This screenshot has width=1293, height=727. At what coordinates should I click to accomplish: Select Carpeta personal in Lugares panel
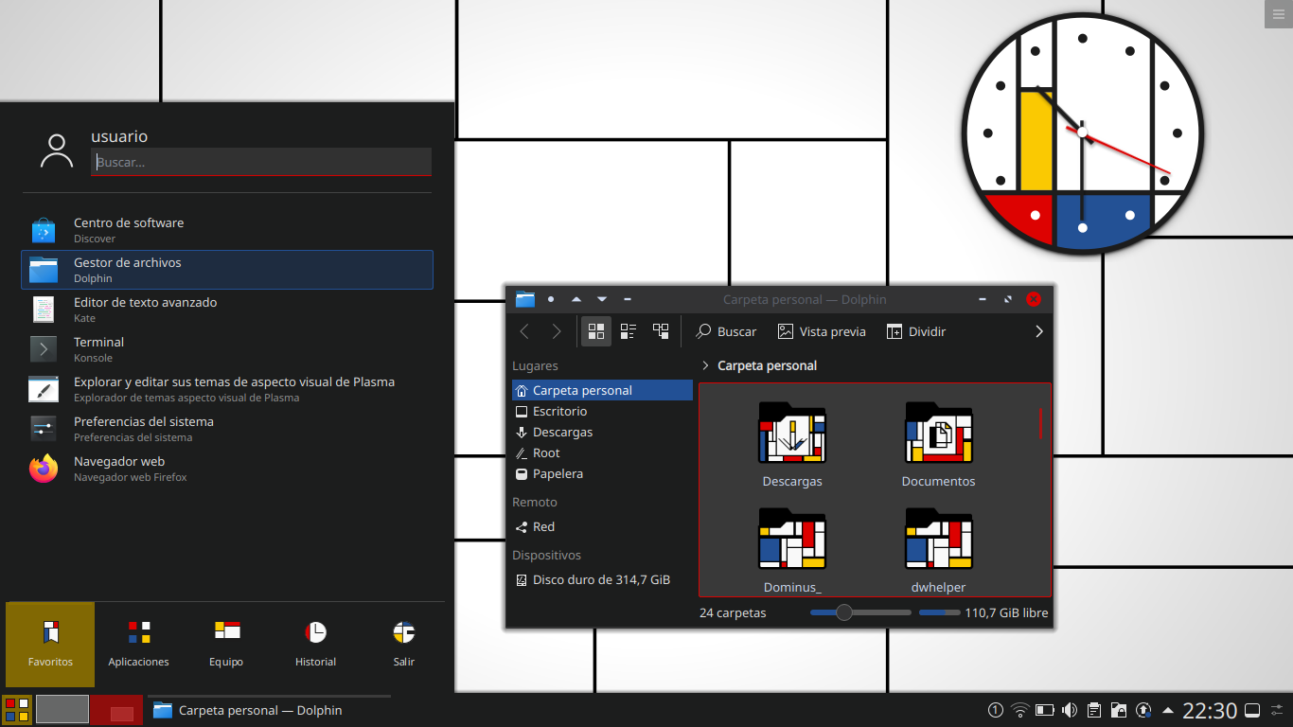coord(602,390)
